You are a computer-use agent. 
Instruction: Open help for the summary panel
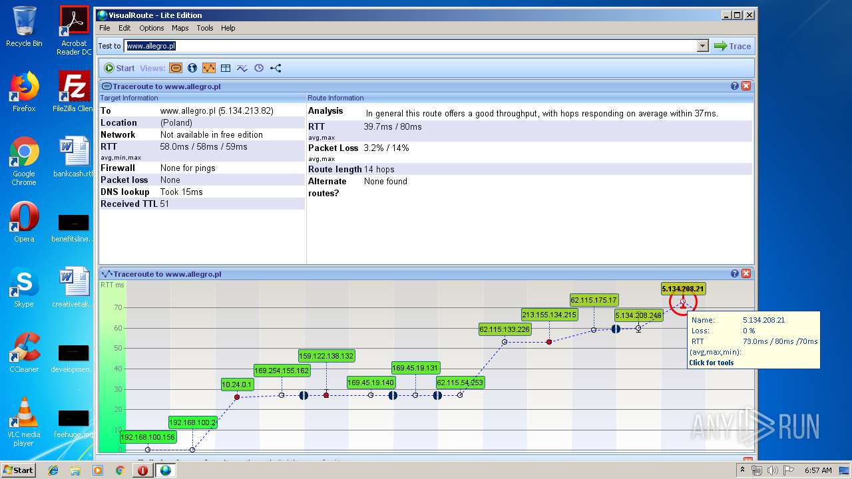[735, 86]
